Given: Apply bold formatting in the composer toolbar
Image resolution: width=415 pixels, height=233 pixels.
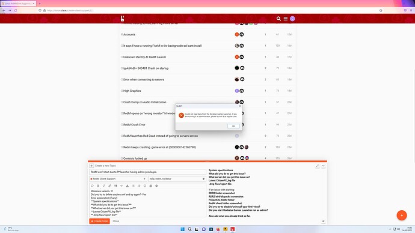Looking at the screenshot, I should (98, 186).
